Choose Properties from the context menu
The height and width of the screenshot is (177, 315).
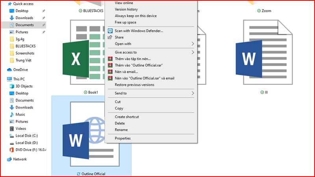[x=122, y=138]
